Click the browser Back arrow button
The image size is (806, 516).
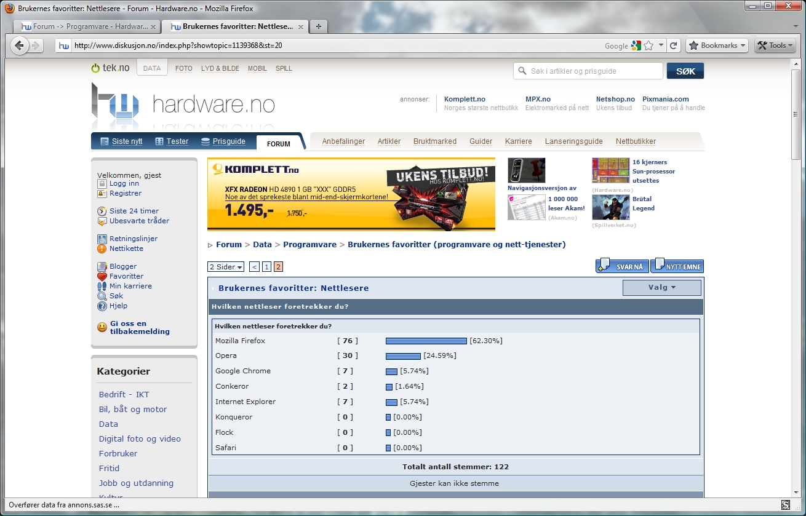(20, 46)
